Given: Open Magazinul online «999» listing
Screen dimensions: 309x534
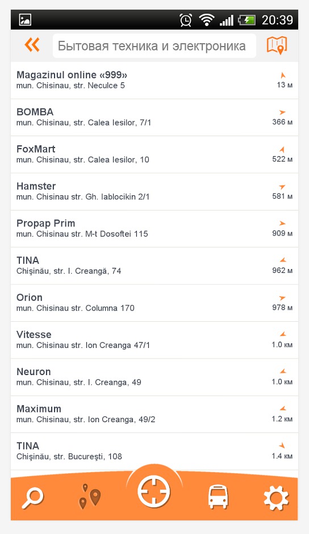Looking at the screenshot, I should [154, 81].
